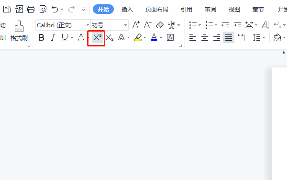
Task: Expand the highlight color dropdown arrow
Action: 145,38
